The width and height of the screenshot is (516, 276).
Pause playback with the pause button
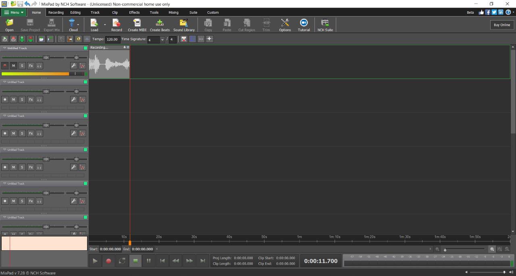149,261
